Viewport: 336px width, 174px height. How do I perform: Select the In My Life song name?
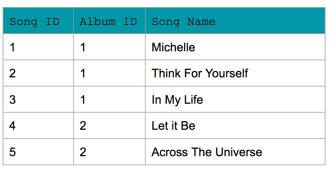177,99
